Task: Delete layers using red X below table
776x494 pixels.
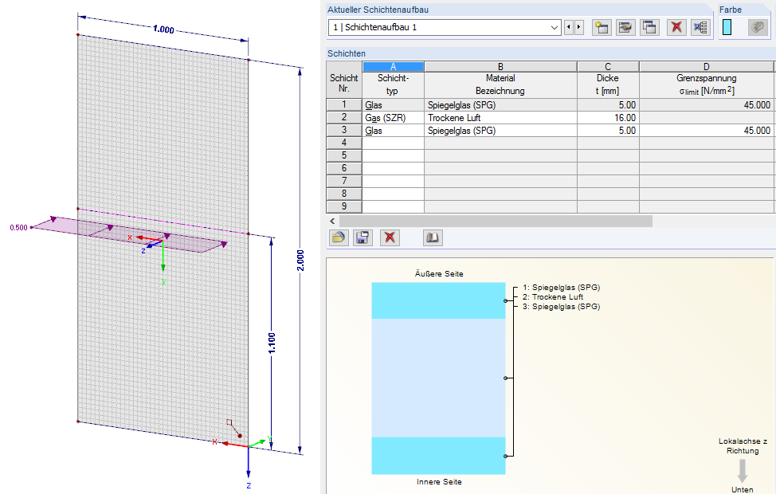Action: tap(390, 238)
